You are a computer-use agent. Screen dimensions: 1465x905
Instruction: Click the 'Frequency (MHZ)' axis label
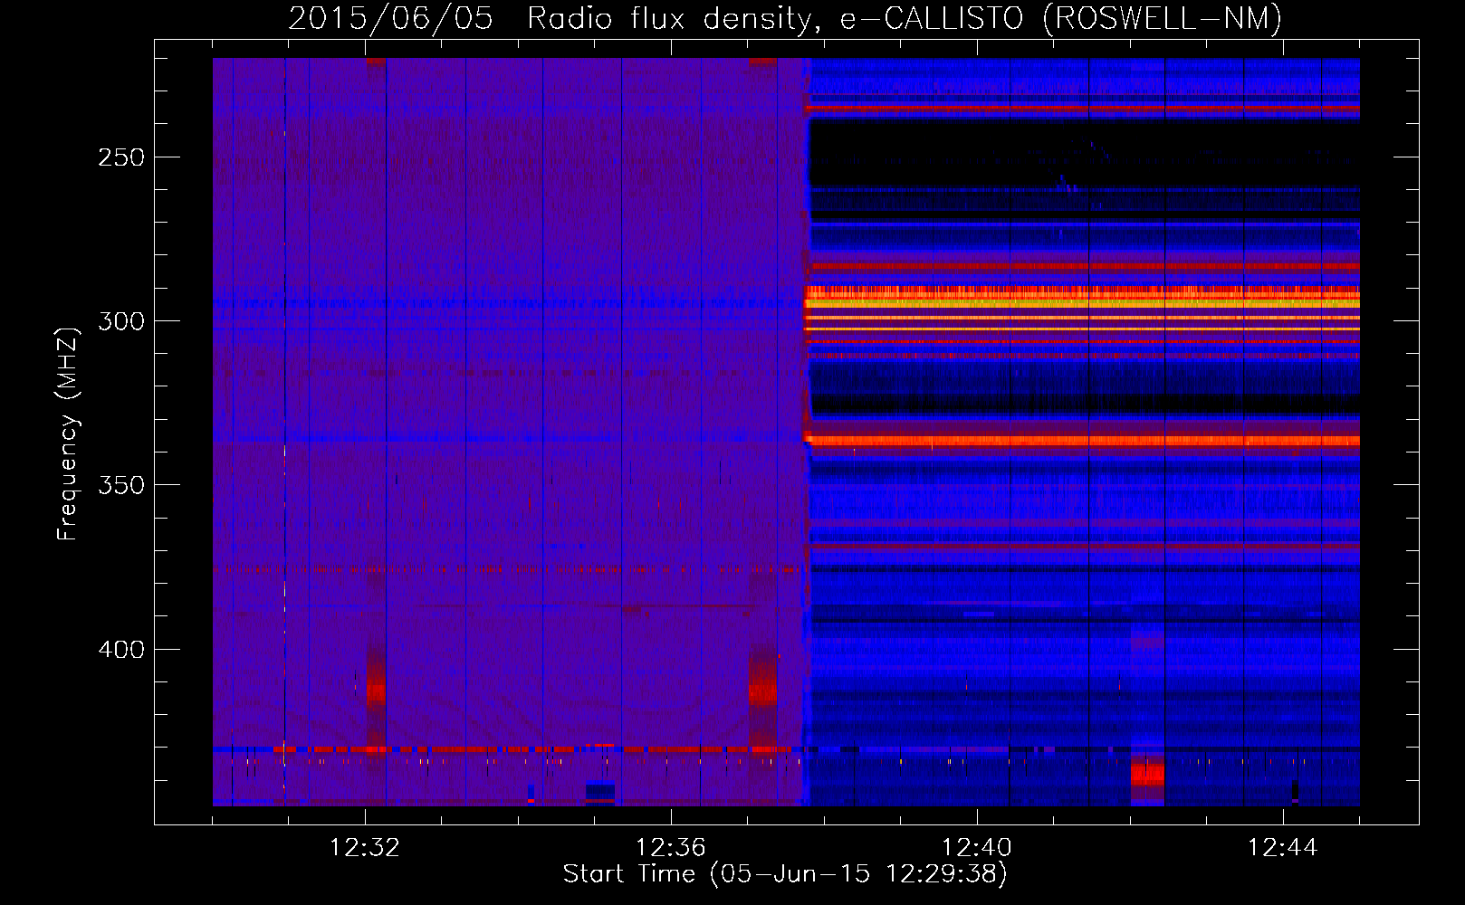[x=68, y=433]
